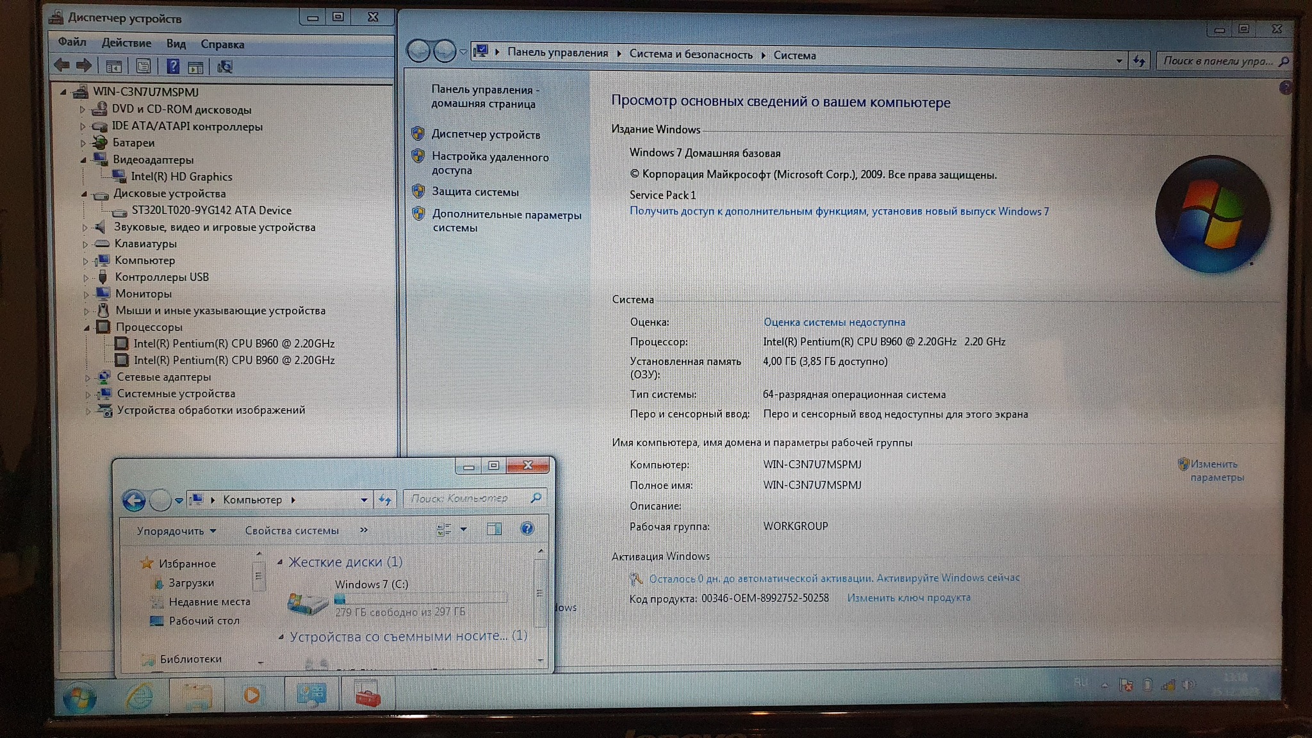Viewport: 1312px width, 738px height.
Task: Collapse the Процессоры tree node
Action: pos(86,328)
